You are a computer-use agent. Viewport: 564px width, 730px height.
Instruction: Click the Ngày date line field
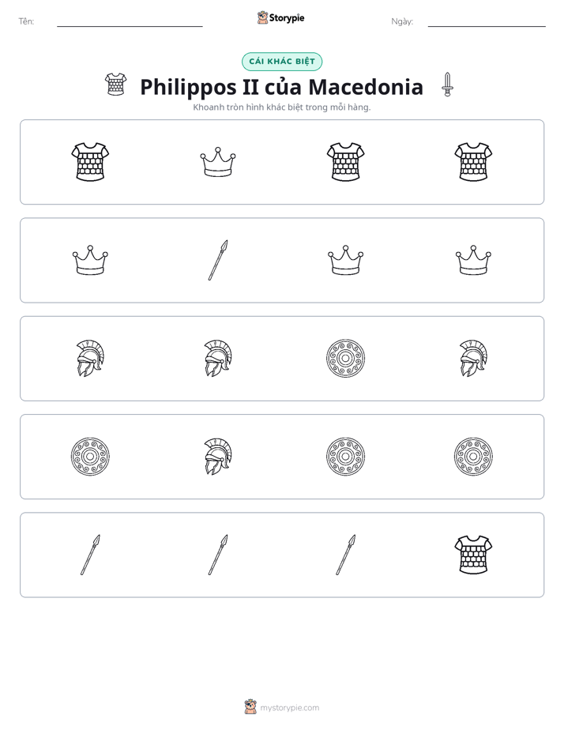[x=487, y=22]
